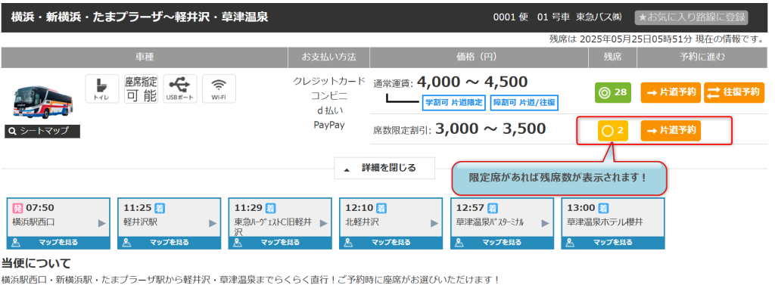
Task: Expand the 北軽井沢 stop arrow
Action: point(434,223)
